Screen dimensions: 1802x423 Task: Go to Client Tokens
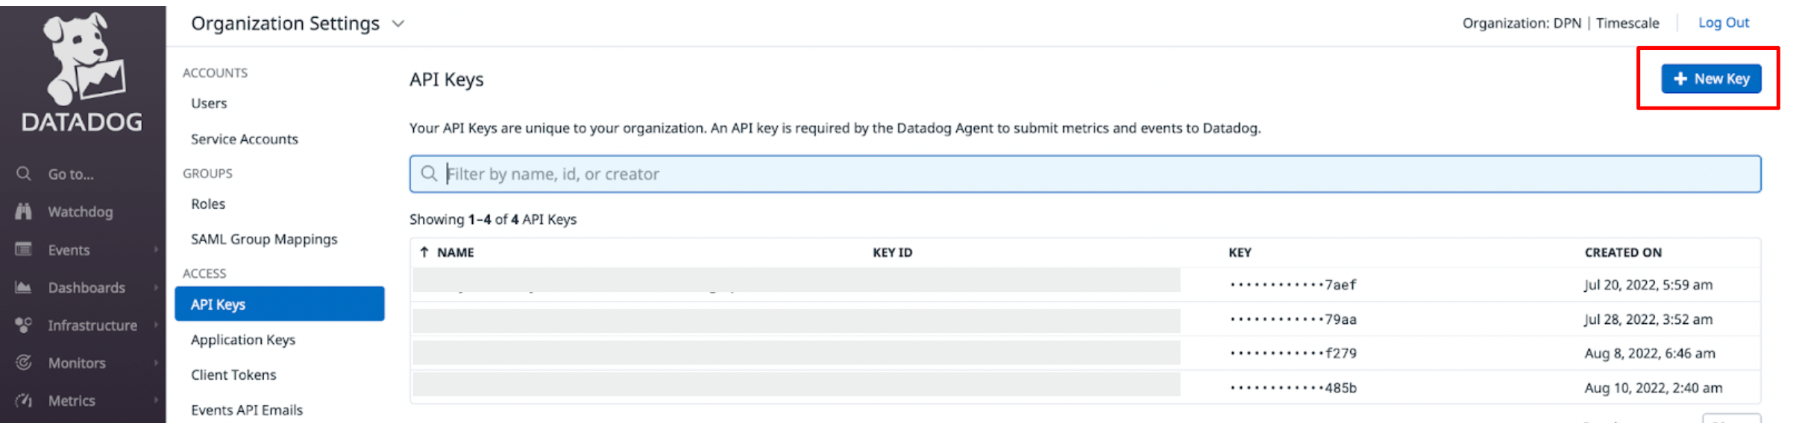tap(233, 375)
